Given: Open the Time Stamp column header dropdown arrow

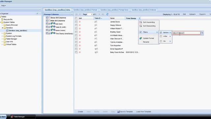Looking at the screenshot, I should click(x=139, y=18).
